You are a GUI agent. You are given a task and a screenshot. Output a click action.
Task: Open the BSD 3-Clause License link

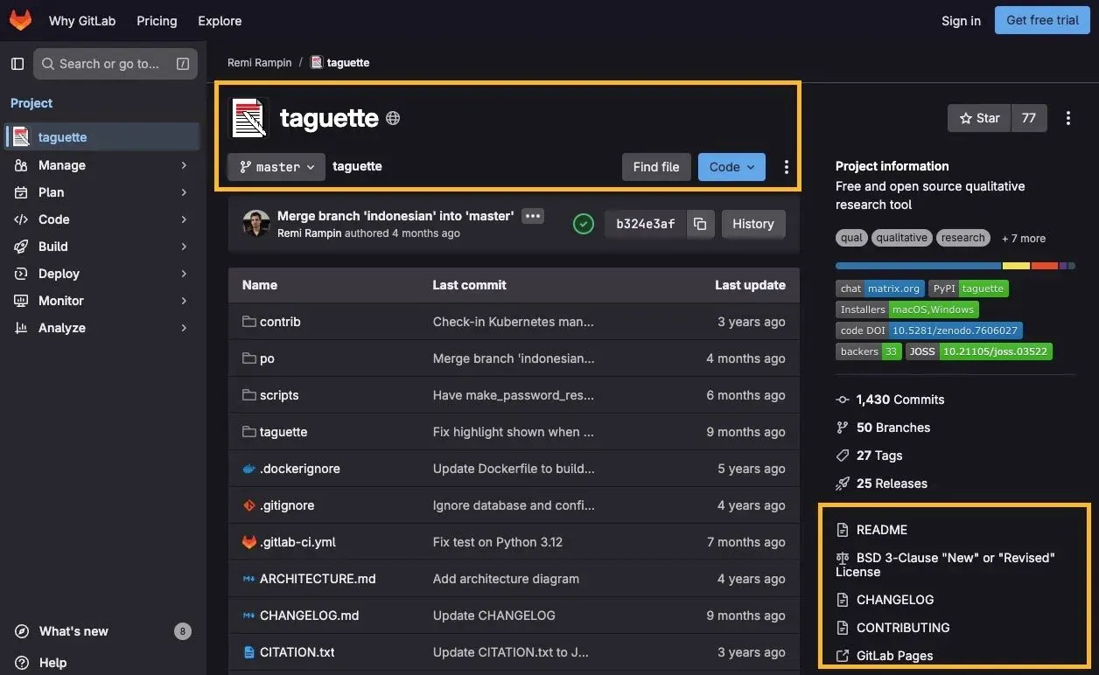945,565
